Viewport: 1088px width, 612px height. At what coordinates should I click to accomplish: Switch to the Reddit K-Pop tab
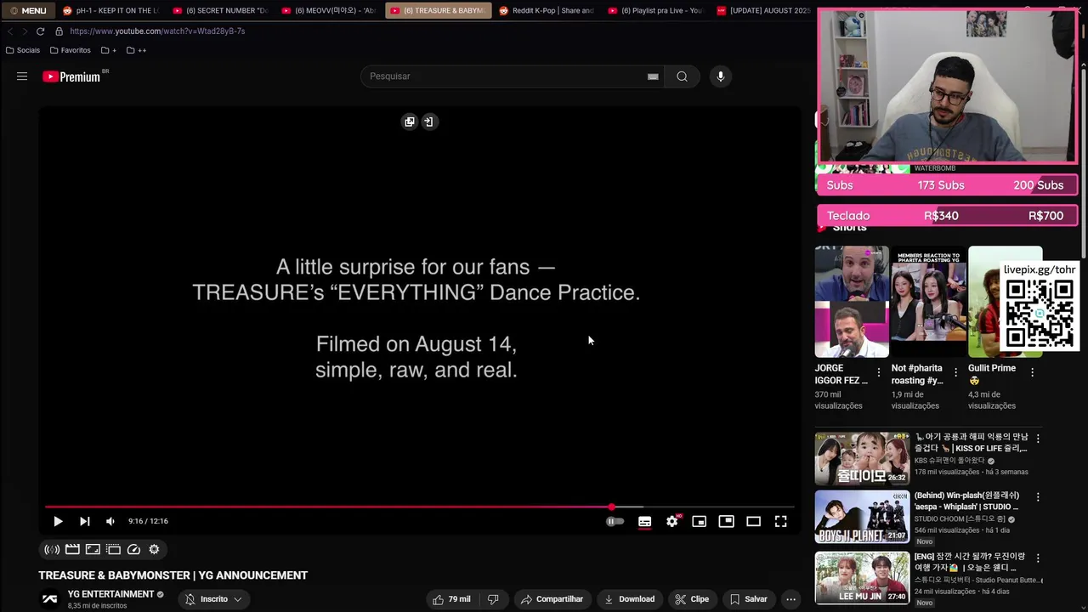(x=547, y=10)
